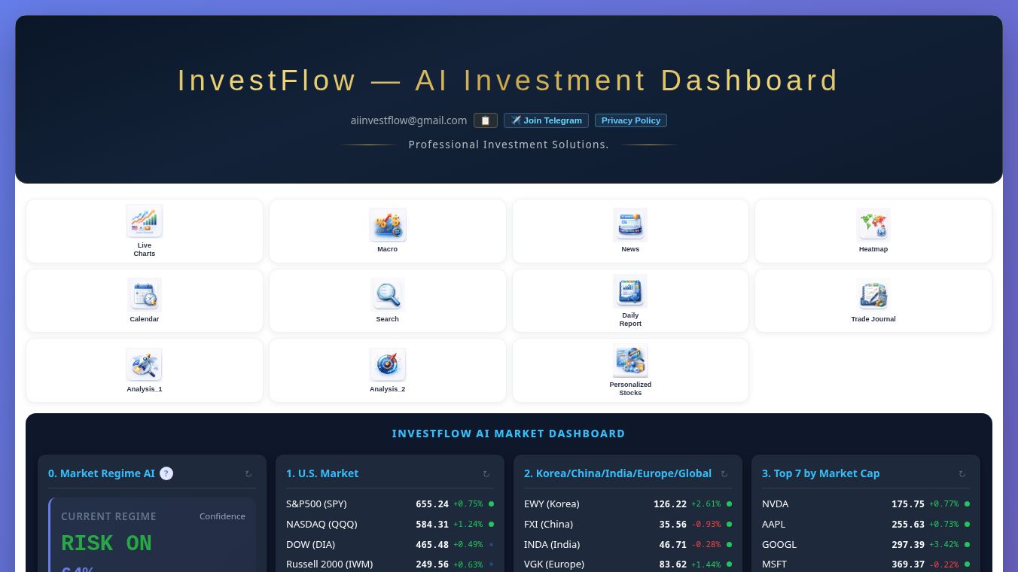This screenshot has width=1018, height=572.
Task: Select the Top 7 by Market Cap header
Action: [x=821, y=473]
